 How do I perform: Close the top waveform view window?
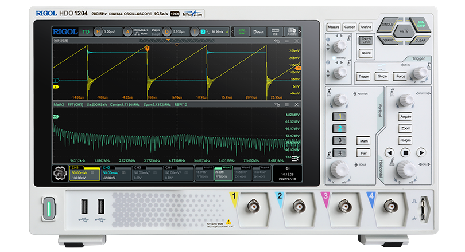coord(296,41)
